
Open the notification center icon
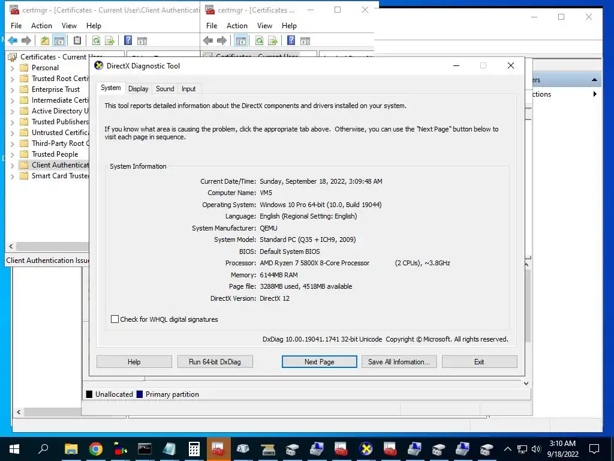tap(594, 449)
